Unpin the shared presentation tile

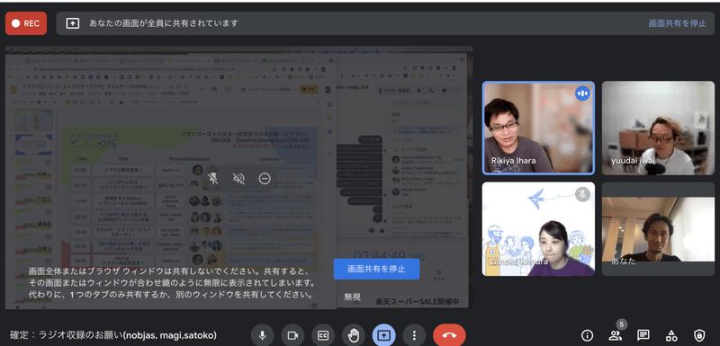213,178
